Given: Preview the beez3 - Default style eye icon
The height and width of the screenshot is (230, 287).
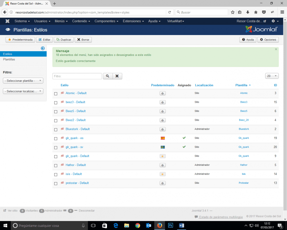Looking at the screenshot, I should click(x=62, y=102).
